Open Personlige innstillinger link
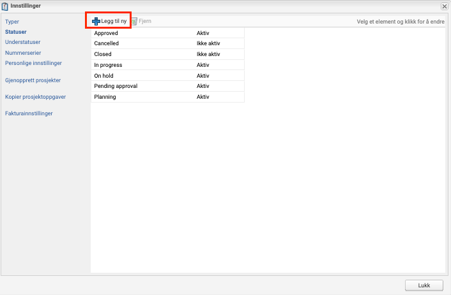 coord(33,63)
